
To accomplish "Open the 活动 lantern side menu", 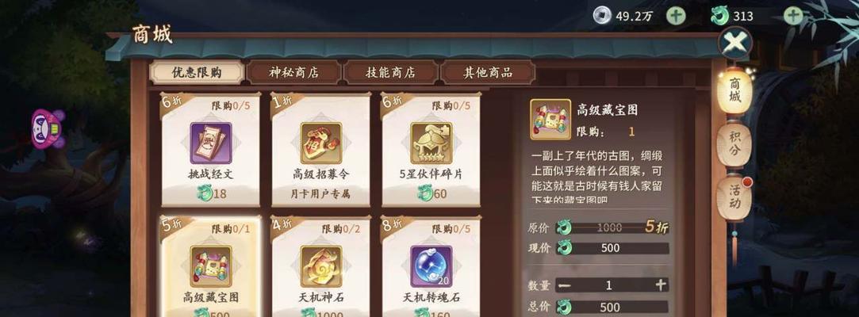I will [x=734, y=197].
